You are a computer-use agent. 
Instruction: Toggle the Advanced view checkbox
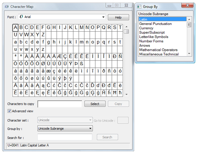coord(9,111)
